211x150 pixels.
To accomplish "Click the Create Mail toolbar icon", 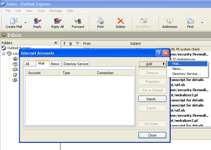I will tap(14, 21).
